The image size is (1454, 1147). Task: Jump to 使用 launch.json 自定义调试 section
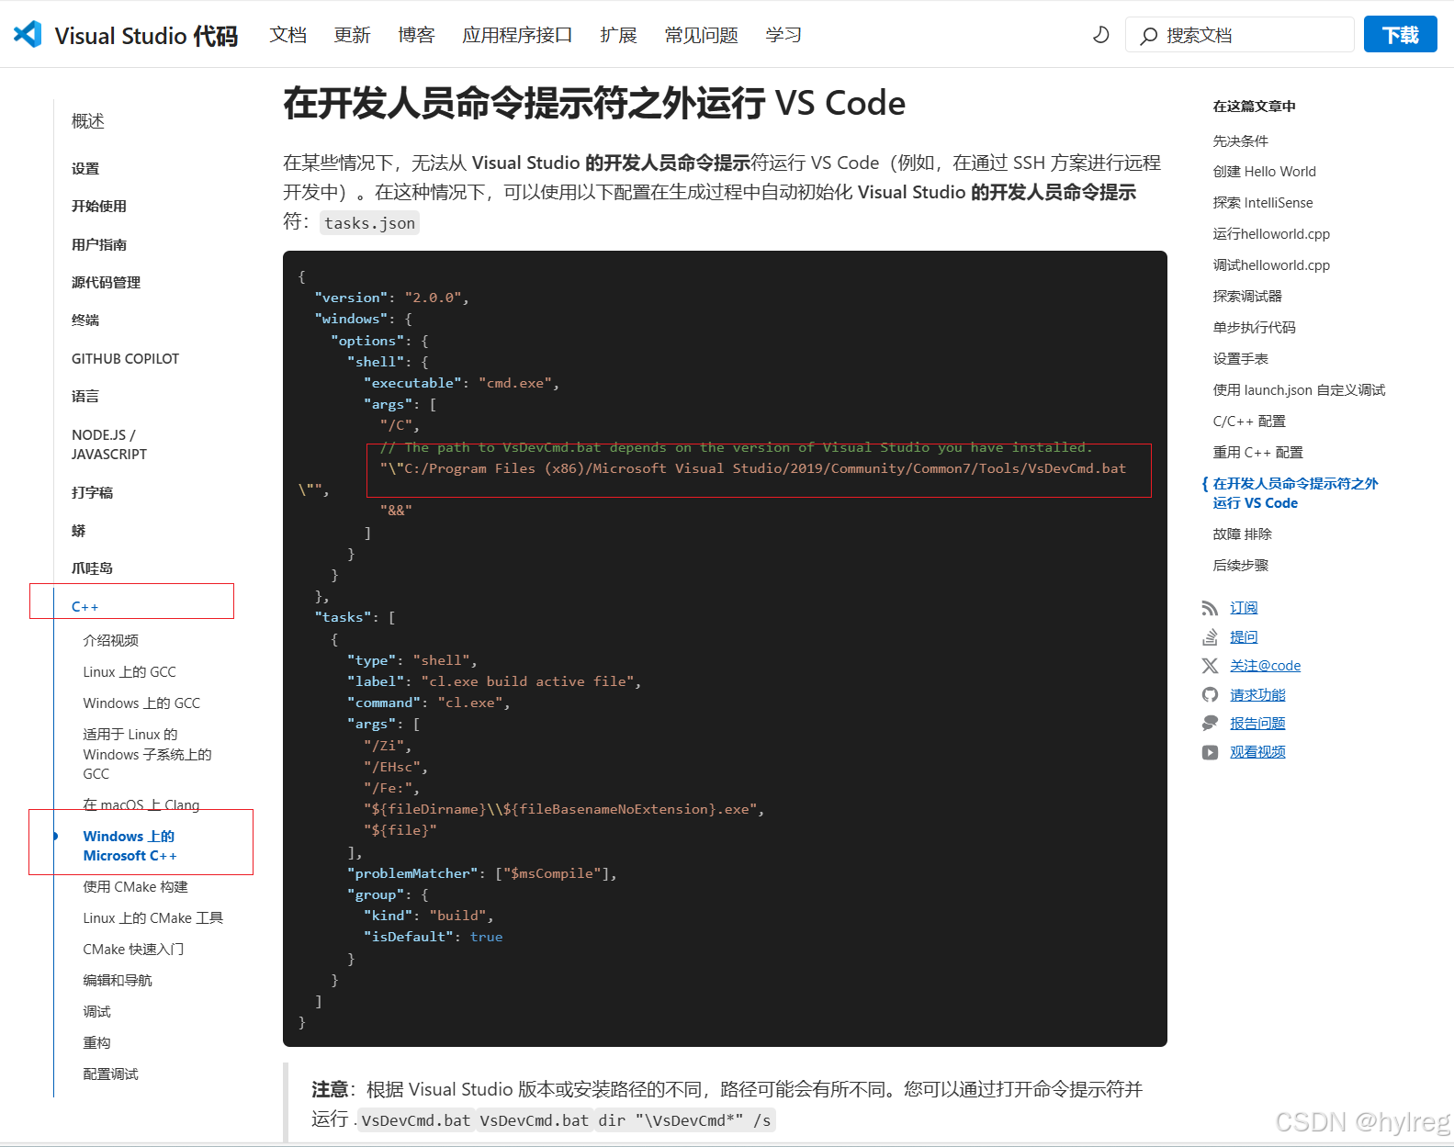[1299, 390]
